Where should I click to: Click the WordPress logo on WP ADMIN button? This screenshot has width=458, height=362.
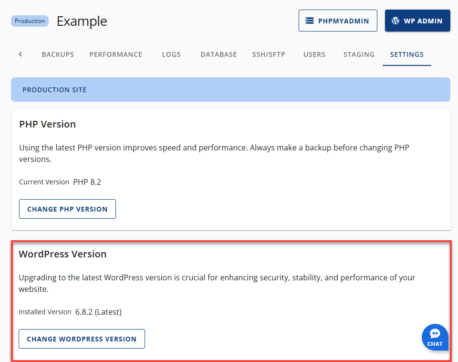click(395, 21)
